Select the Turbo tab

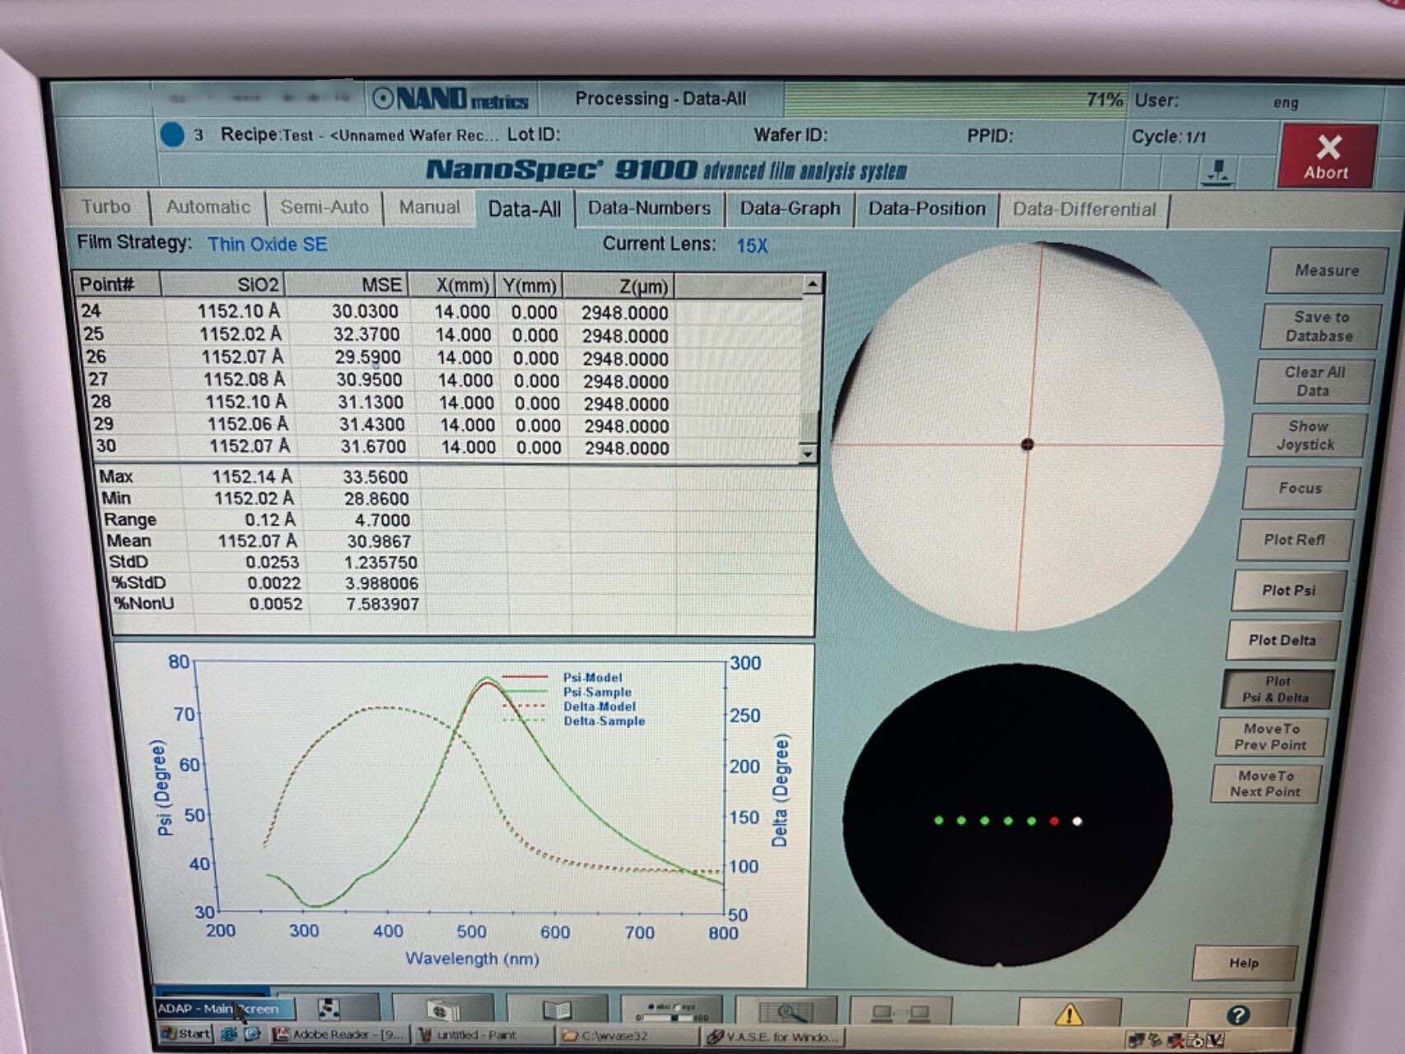tap(106, 207)
